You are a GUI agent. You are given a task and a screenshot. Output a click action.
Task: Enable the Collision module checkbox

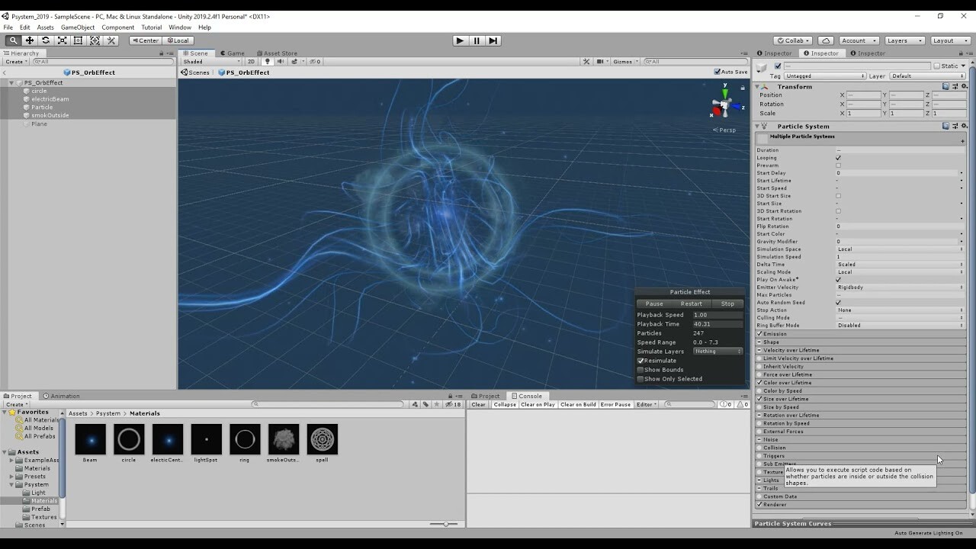(x=759, y=448)
